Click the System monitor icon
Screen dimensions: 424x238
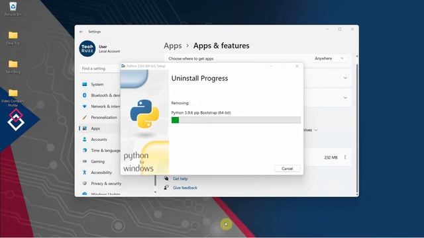pos(85,84)
